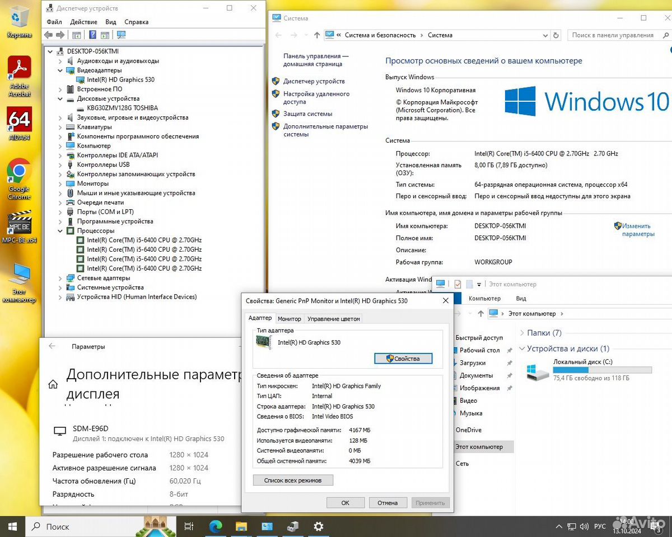This screenshot has width=672, height=537.
Task: Click the 'Свойства' adapter button
Action: tap(403, 359)
